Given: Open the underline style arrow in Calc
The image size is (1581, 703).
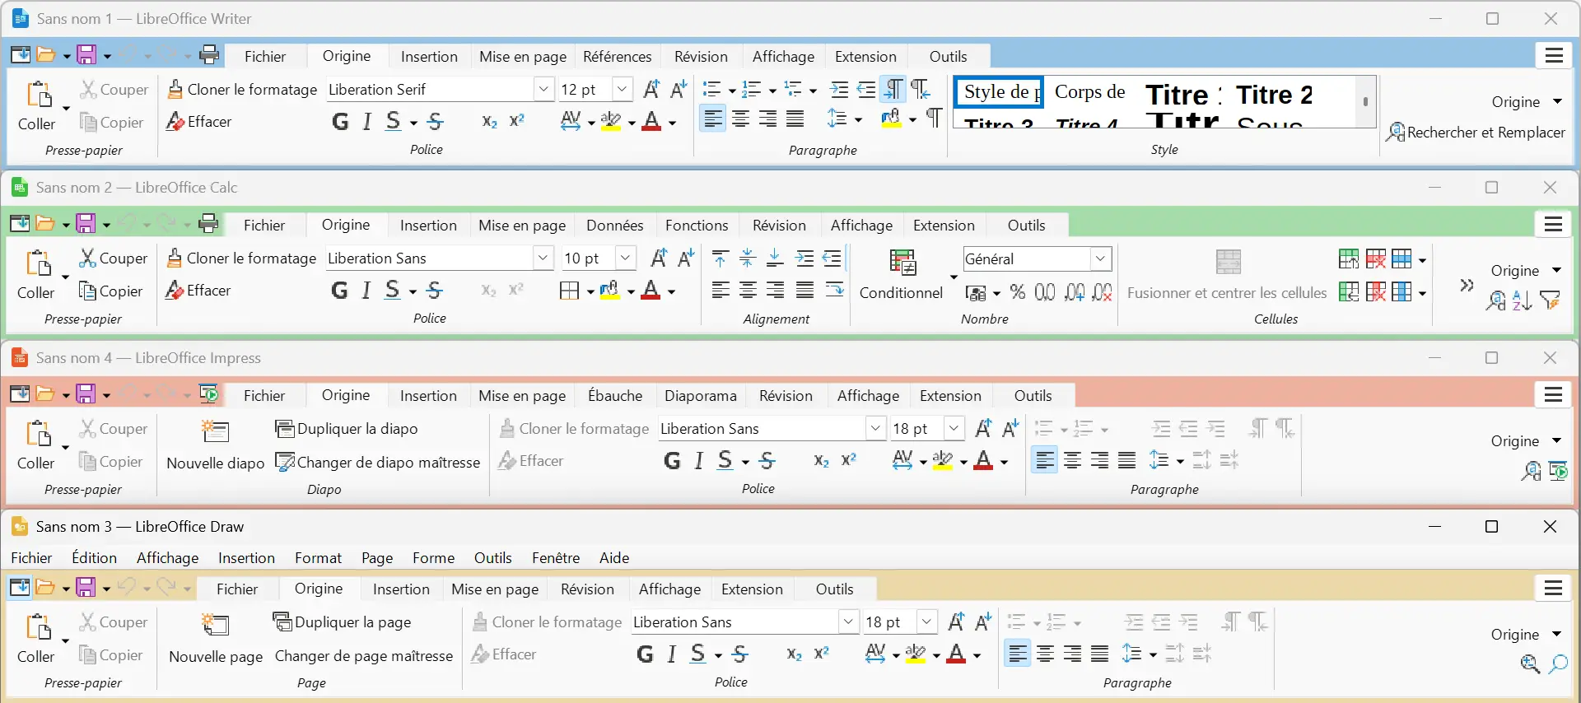Looking at the screenshot, I should pos(413,291).
